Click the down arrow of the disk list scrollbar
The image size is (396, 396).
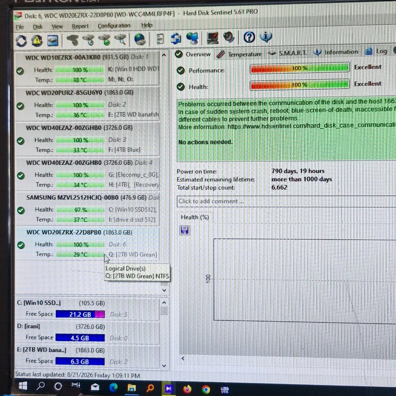click(164, 290)
